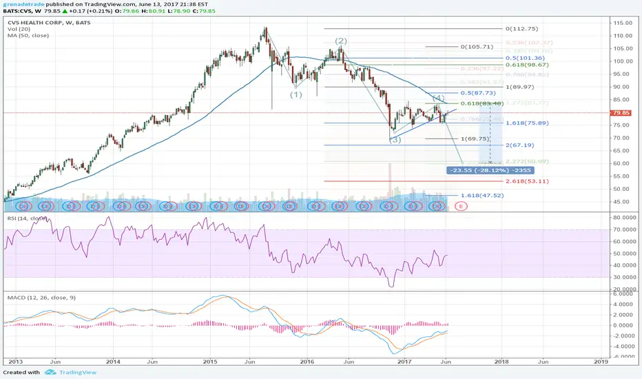Click the Vol (20) indicator label
The image size is (642, 379).
(x=19, y=29)
